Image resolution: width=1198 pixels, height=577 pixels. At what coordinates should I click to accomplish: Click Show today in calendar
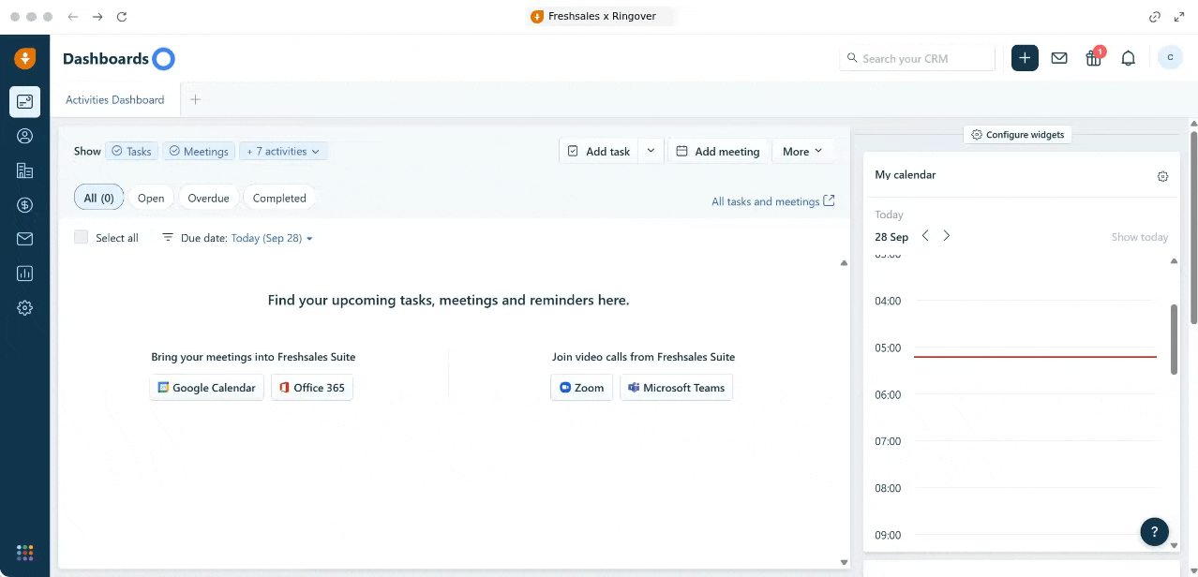point(1139,237)
